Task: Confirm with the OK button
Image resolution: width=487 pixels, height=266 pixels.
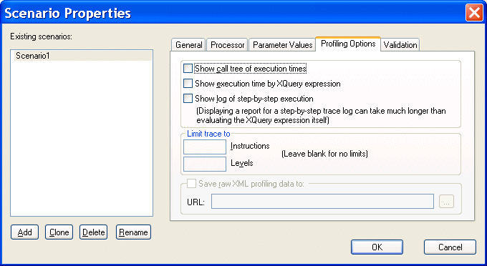Action: [x=377, y=247]
